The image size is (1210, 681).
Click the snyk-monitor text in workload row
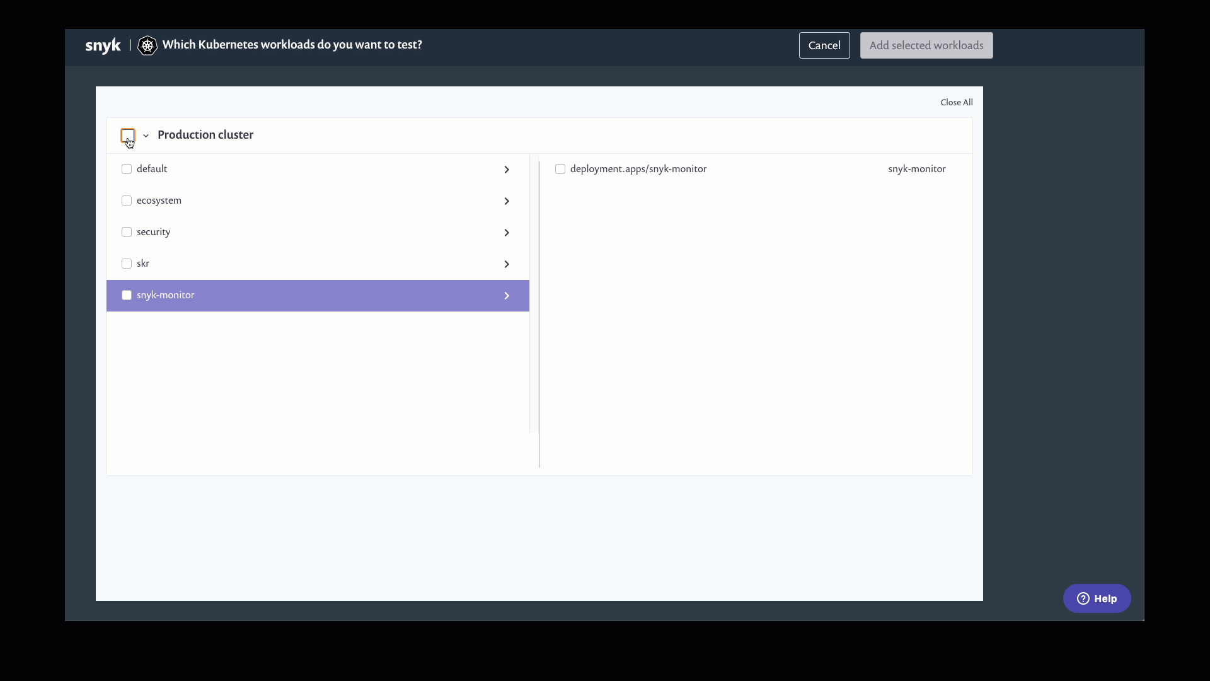(917, 169)
